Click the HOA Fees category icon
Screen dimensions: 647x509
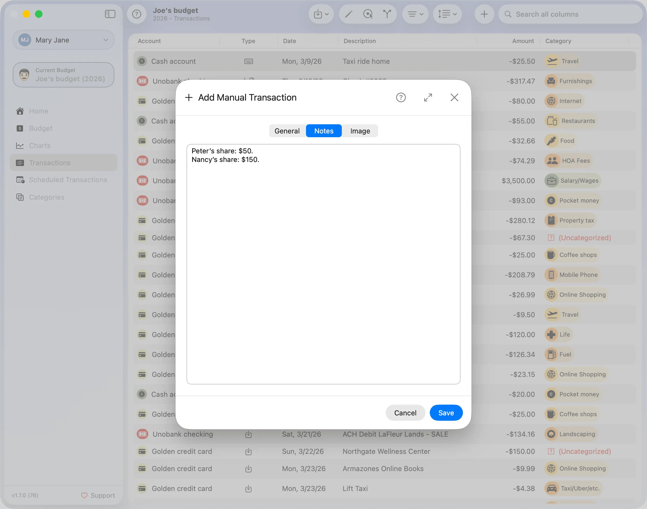(x=552, y=161)
